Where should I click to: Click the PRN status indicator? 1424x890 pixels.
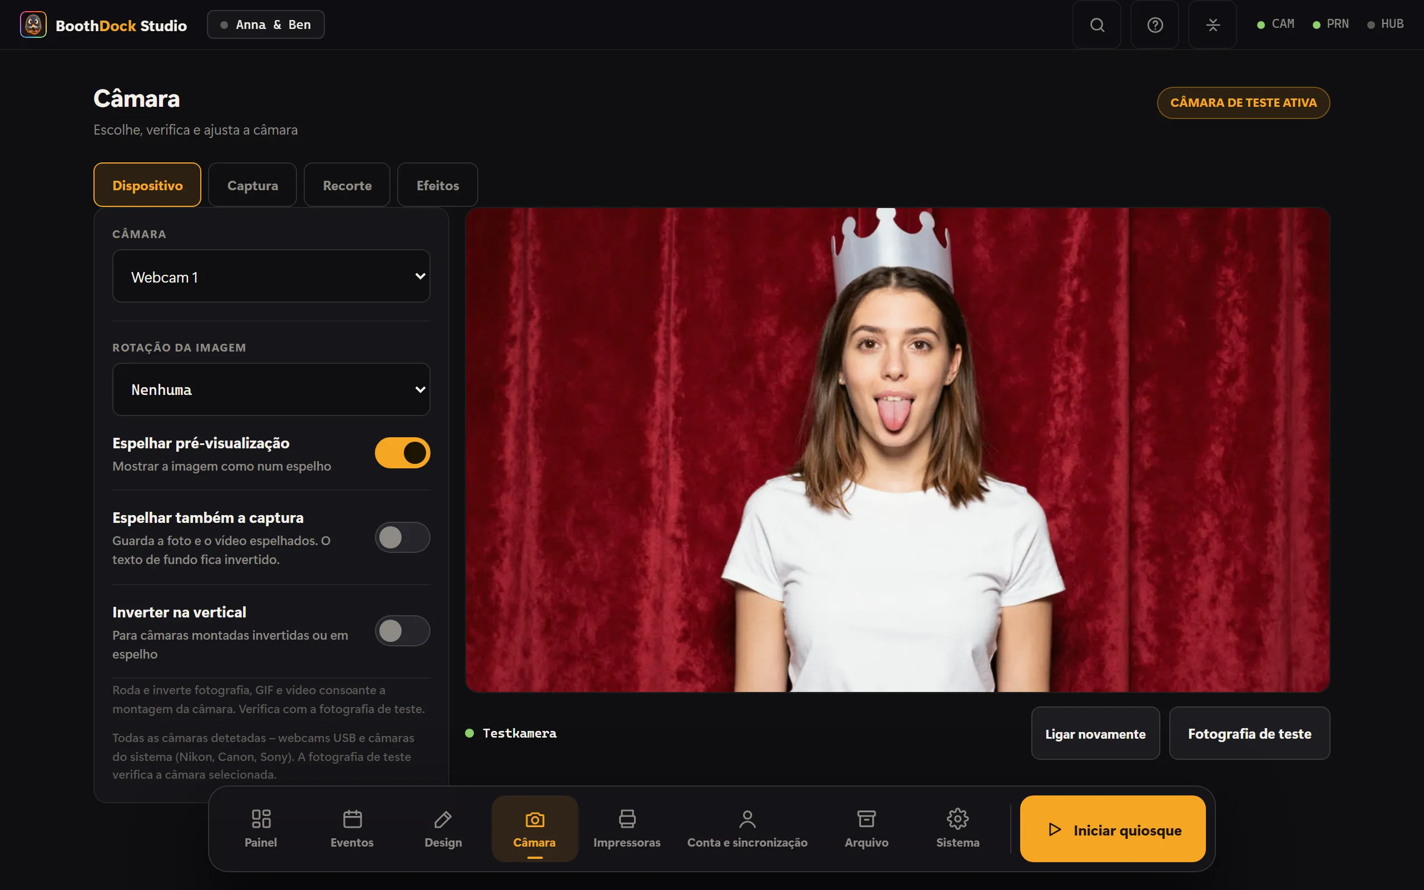click(1331, 24)
